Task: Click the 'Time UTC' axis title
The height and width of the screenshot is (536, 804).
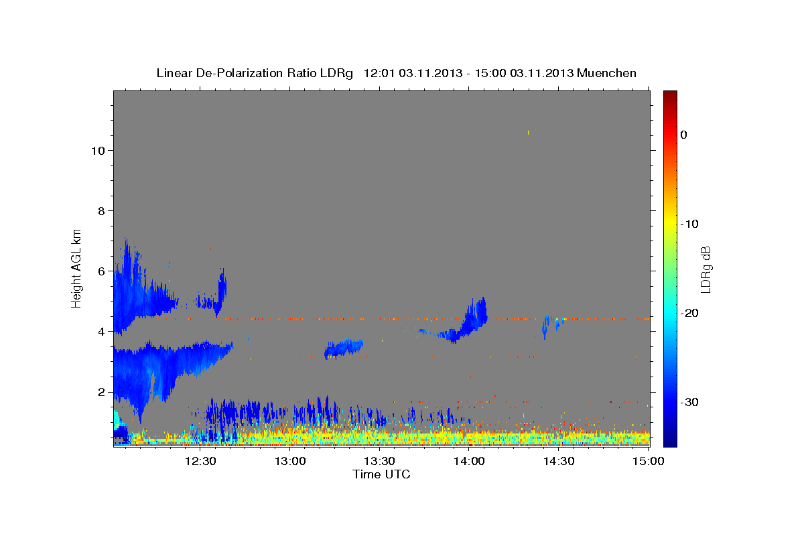Action: (x=381, y=474)
